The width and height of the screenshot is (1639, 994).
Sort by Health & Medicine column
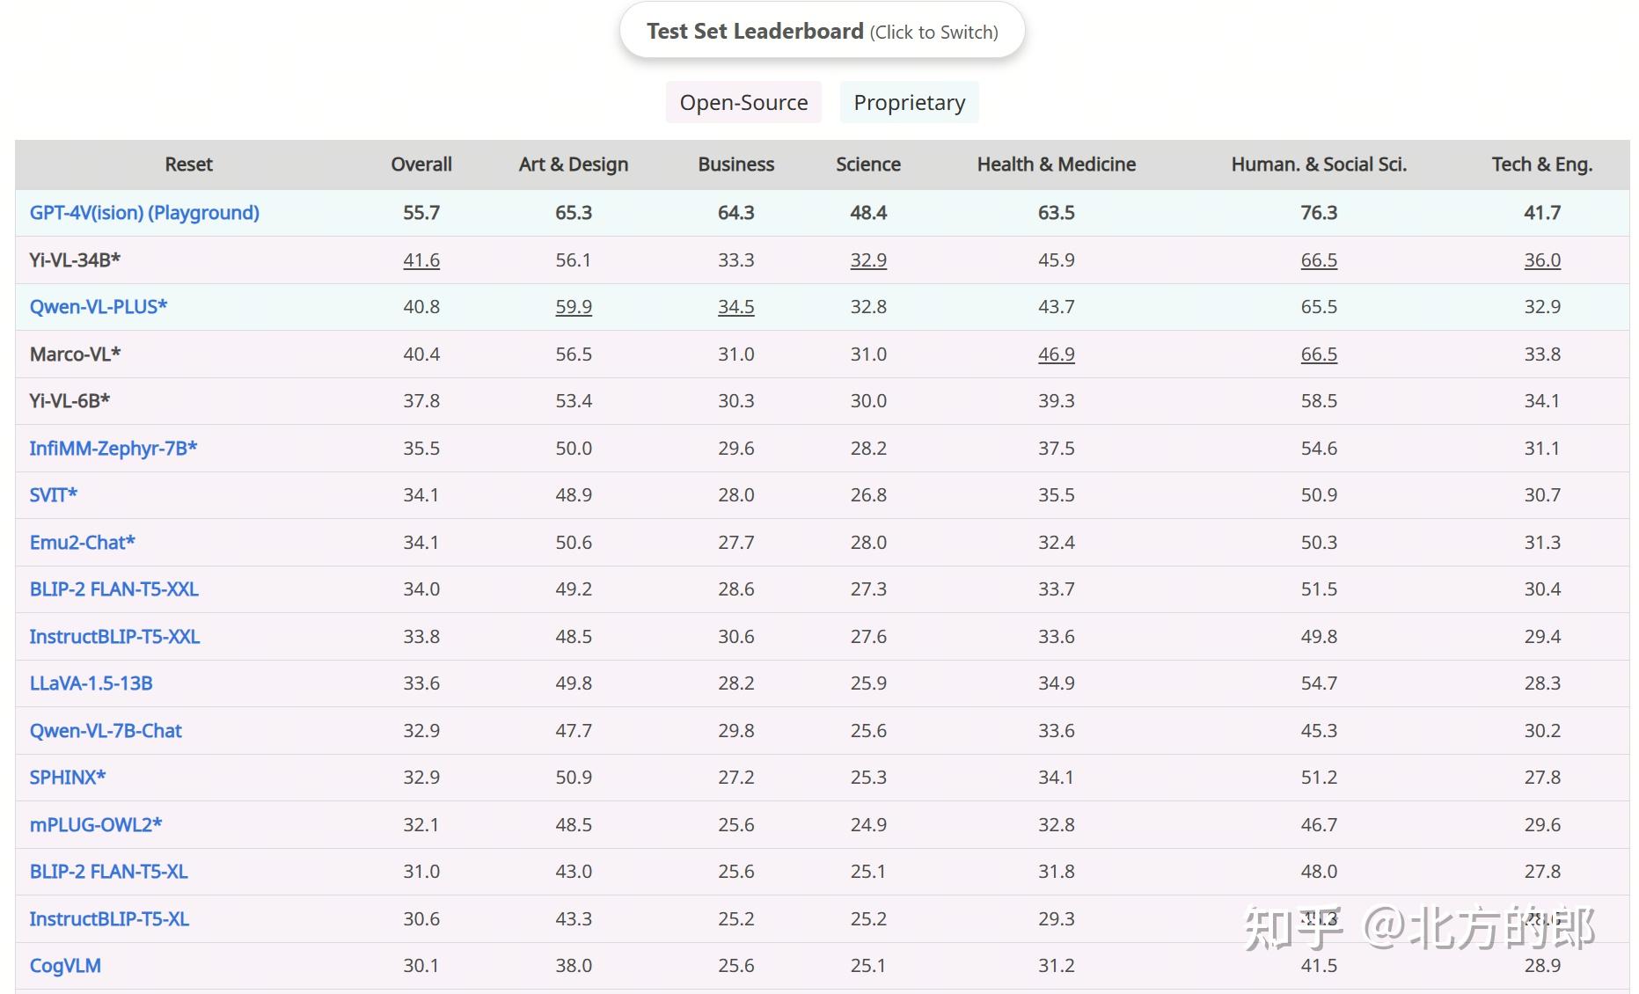pyautogui.click(x=1056, y=164)
